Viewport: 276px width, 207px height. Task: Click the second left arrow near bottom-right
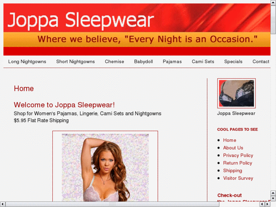tap(262, 204)
